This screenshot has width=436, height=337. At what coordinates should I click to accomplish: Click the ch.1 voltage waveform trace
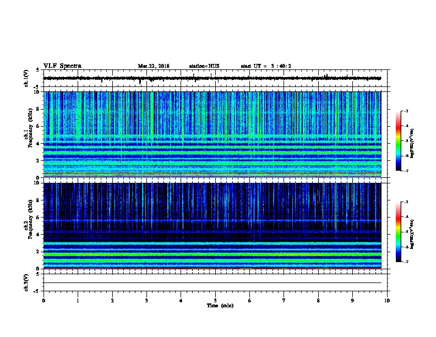pos(212,78)
